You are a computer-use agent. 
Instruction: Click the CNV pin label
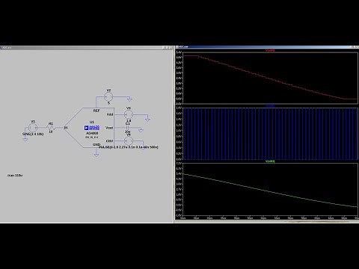(x=109, y=141)
